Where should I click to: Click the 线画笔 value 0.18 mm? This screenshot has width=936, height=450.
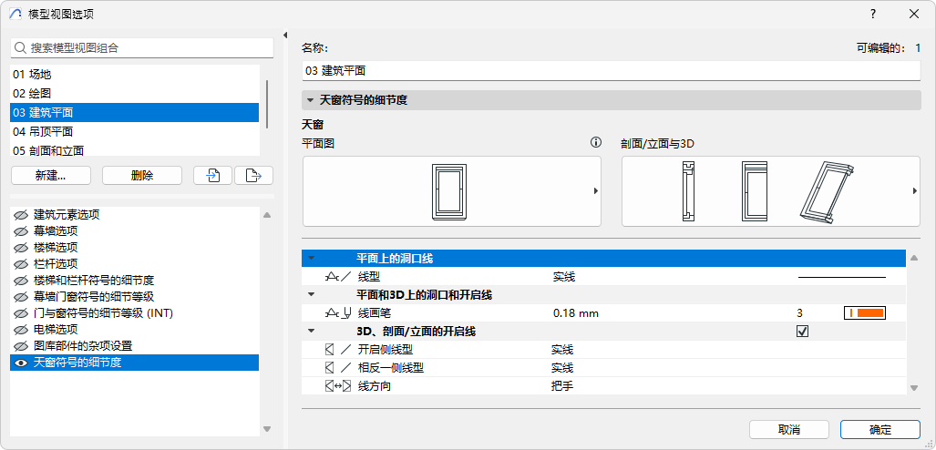575,313
